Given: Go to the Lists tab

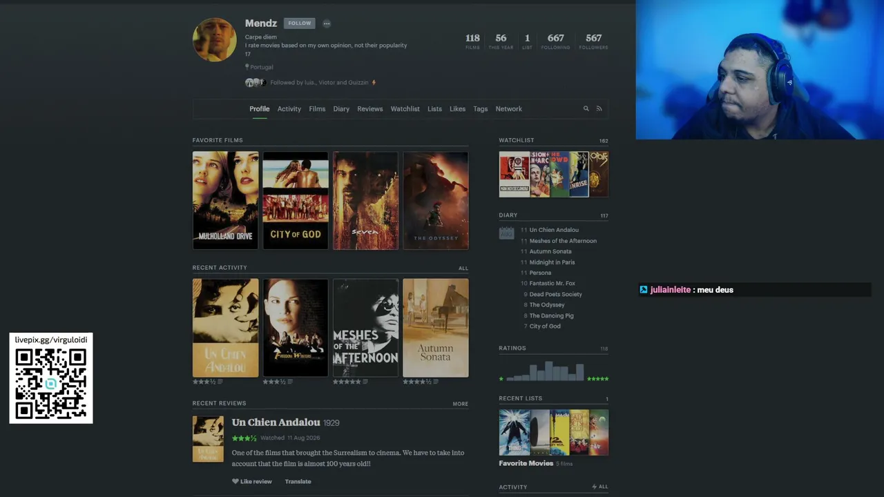Looking at the screenshot, I should (x=434, y=109).
